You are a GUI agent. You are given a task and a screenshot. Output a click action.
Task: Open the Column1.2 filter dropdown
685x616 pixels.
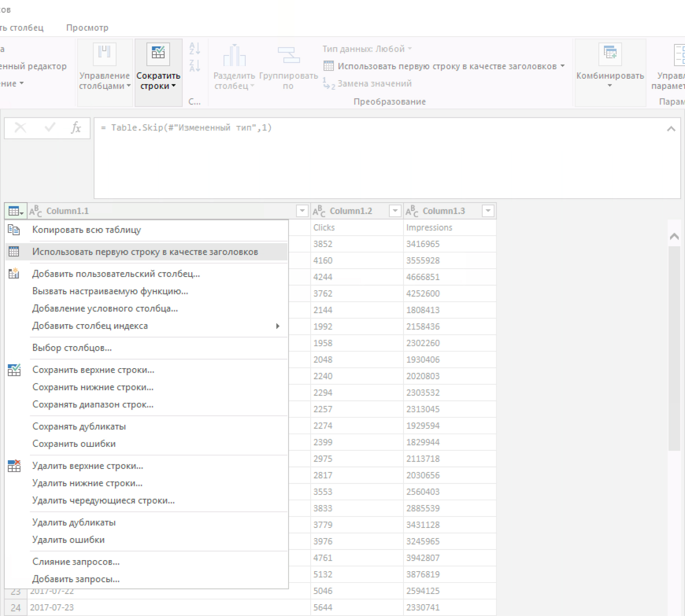(395, 211)
